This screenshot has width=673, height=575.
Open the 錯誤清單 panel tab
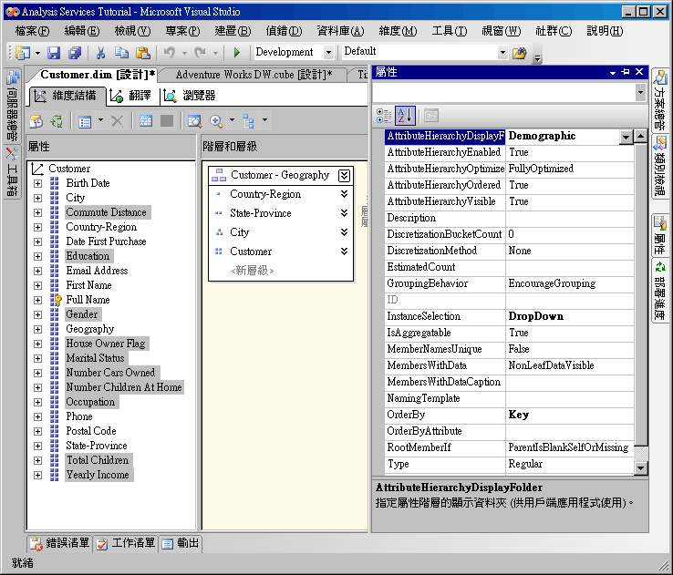(x=59, y=543)
